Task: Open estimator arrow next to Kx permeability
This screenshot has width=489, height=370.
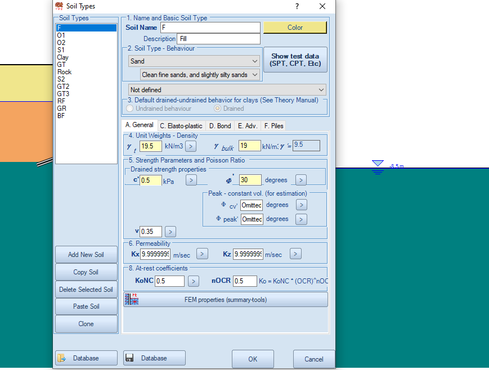Action: point(202,254)
